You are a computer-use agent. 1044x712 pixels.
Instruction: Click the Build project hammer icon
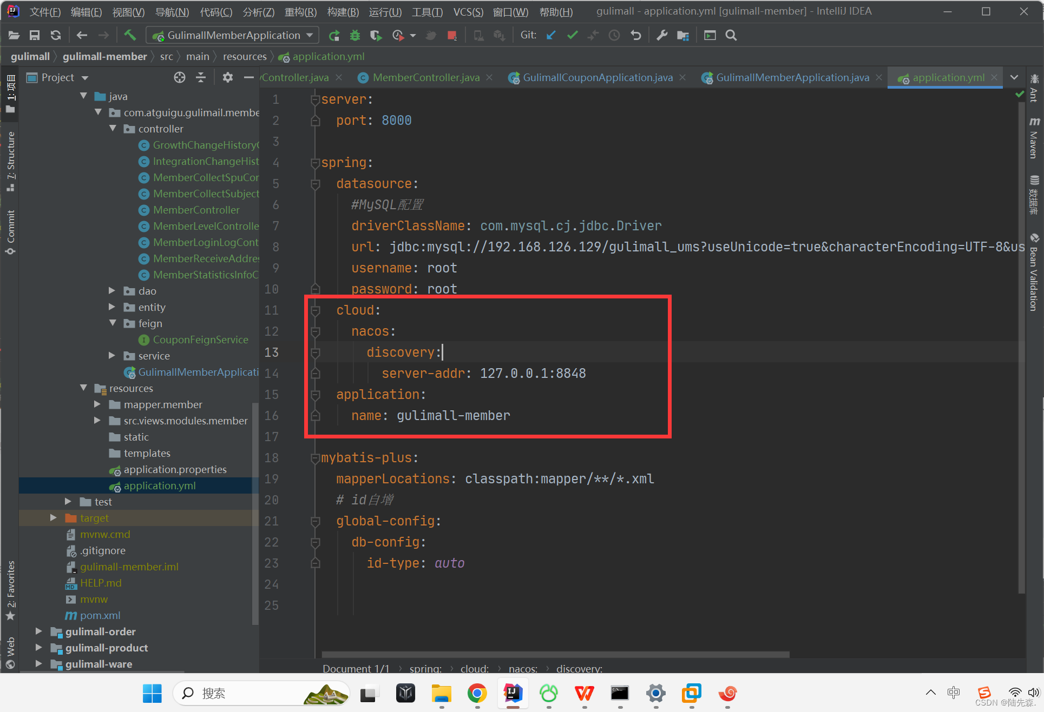130,35
